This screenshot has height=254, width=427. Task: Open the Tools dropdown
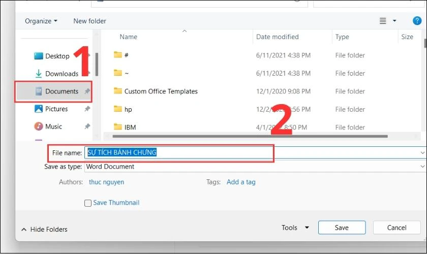click(x=295, y=228)
